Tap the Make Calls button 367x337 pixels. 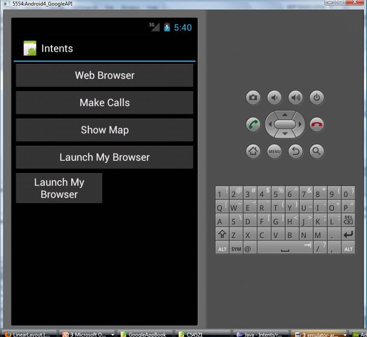[104, 103]
